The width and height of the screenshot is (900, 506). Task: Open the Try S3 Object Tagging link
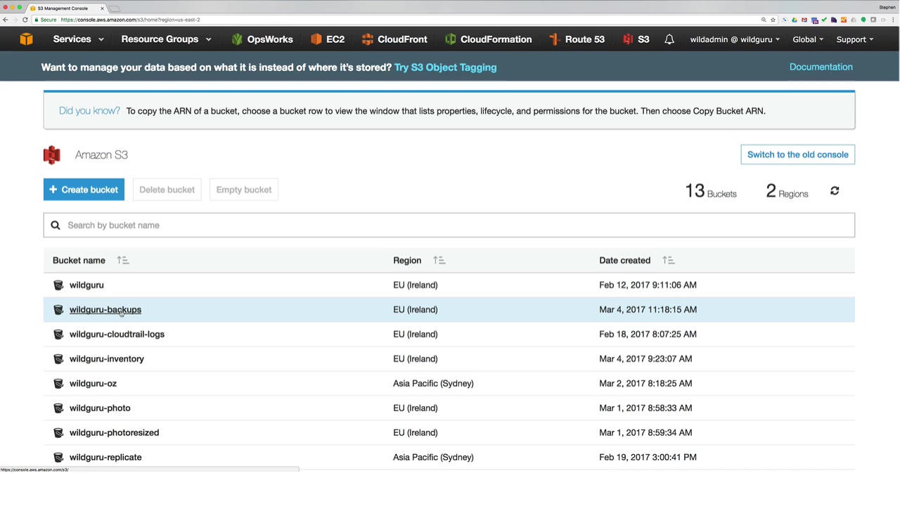446,67
